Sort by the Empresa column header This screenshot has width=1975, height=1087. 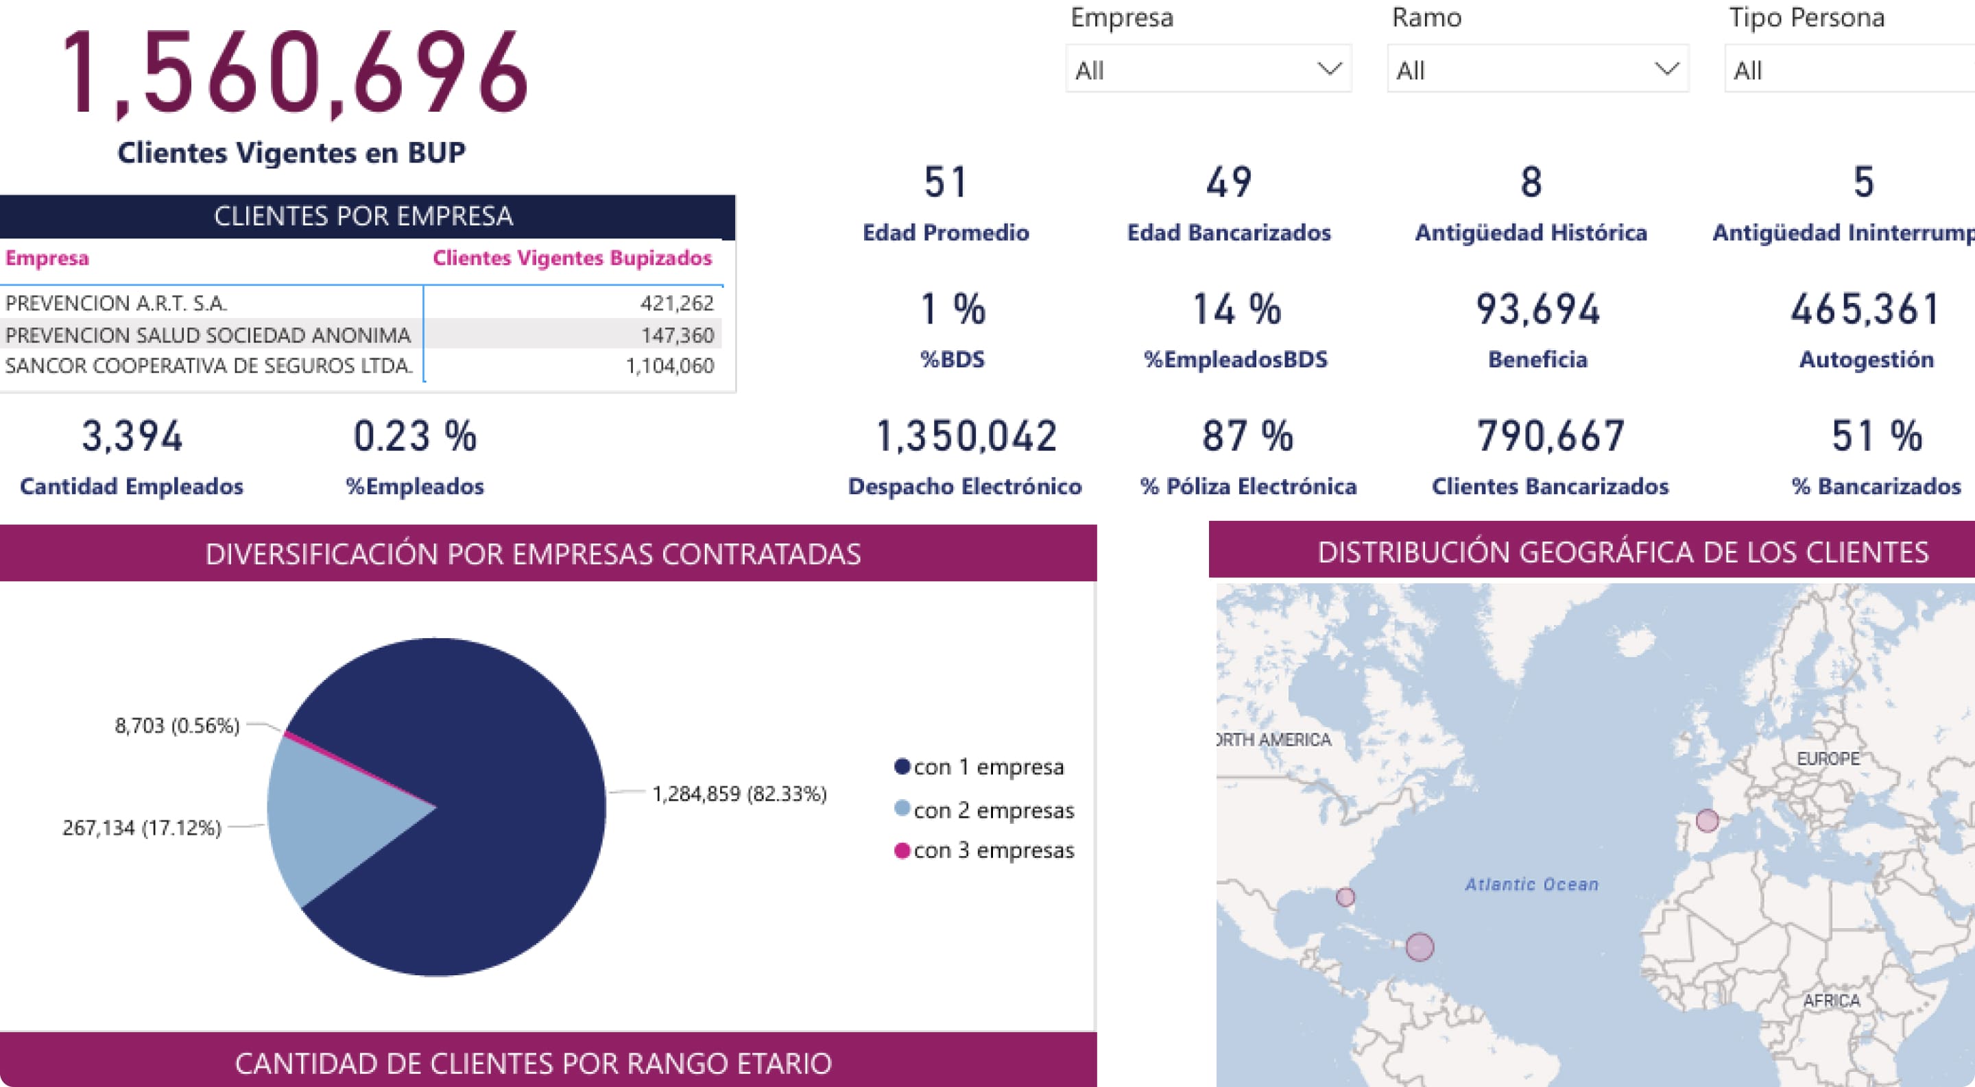pos(47,258)
